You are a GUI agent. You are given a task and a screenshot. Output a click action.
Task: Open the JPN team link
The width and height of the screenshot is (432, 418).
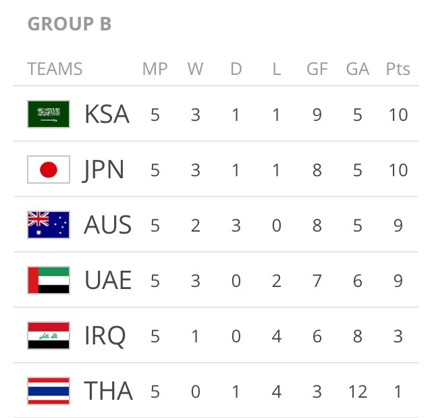click(x=104, y=169)
